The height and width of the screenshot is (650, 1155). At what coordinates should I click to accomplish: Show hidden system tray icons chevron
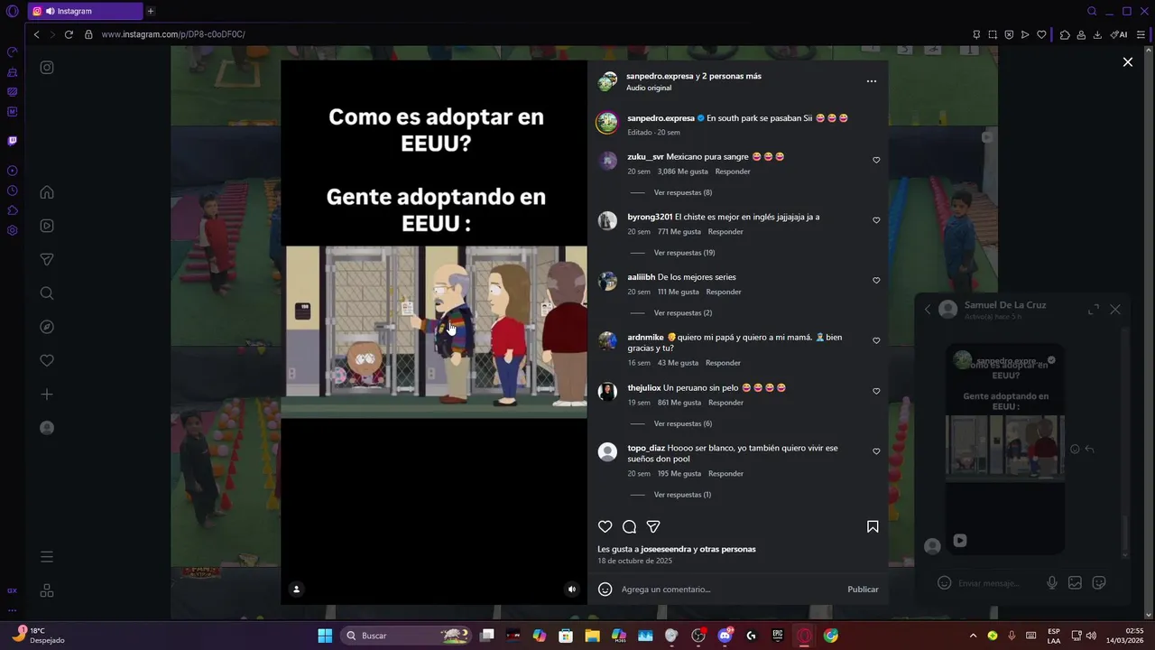[973, 636]
